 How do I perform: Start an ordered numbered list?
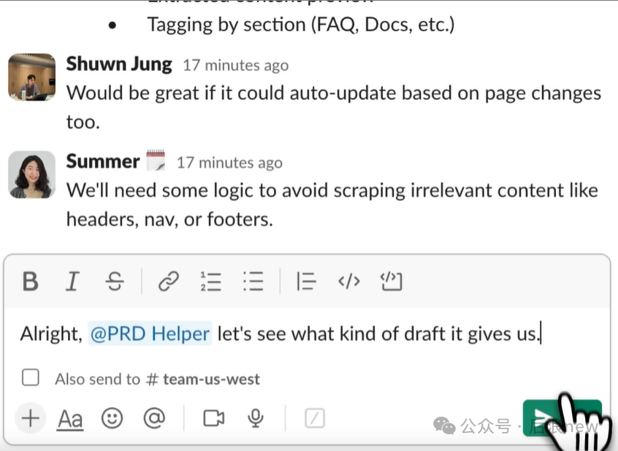210,282
